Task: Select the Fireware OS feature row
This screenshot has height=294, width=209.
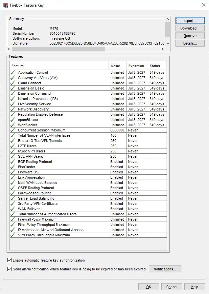Action: (88, 172)
